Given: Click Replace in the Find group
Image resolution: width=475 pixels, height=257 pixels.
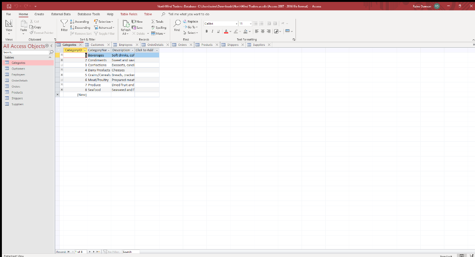Looking at the screenshot, I should tap(191, 22).
